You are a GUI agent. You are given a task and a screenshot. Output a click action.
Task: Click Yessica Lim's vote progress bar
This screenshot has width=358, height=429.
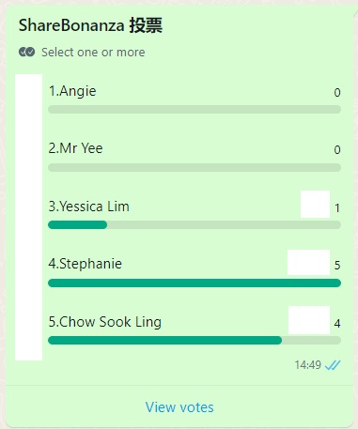tap(195, 224)
